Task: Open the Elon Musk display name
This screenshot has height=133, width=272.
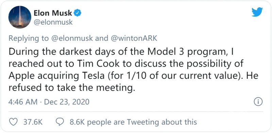Action: [53, 13]
